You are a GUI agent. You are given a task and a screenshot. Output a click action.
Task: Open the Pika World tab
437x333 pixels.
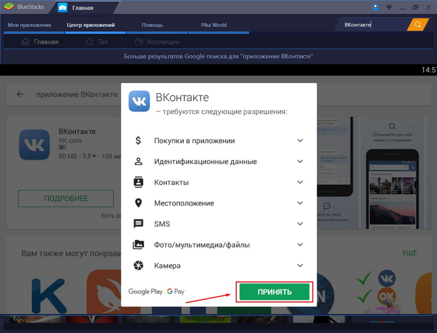coord(214,25)
